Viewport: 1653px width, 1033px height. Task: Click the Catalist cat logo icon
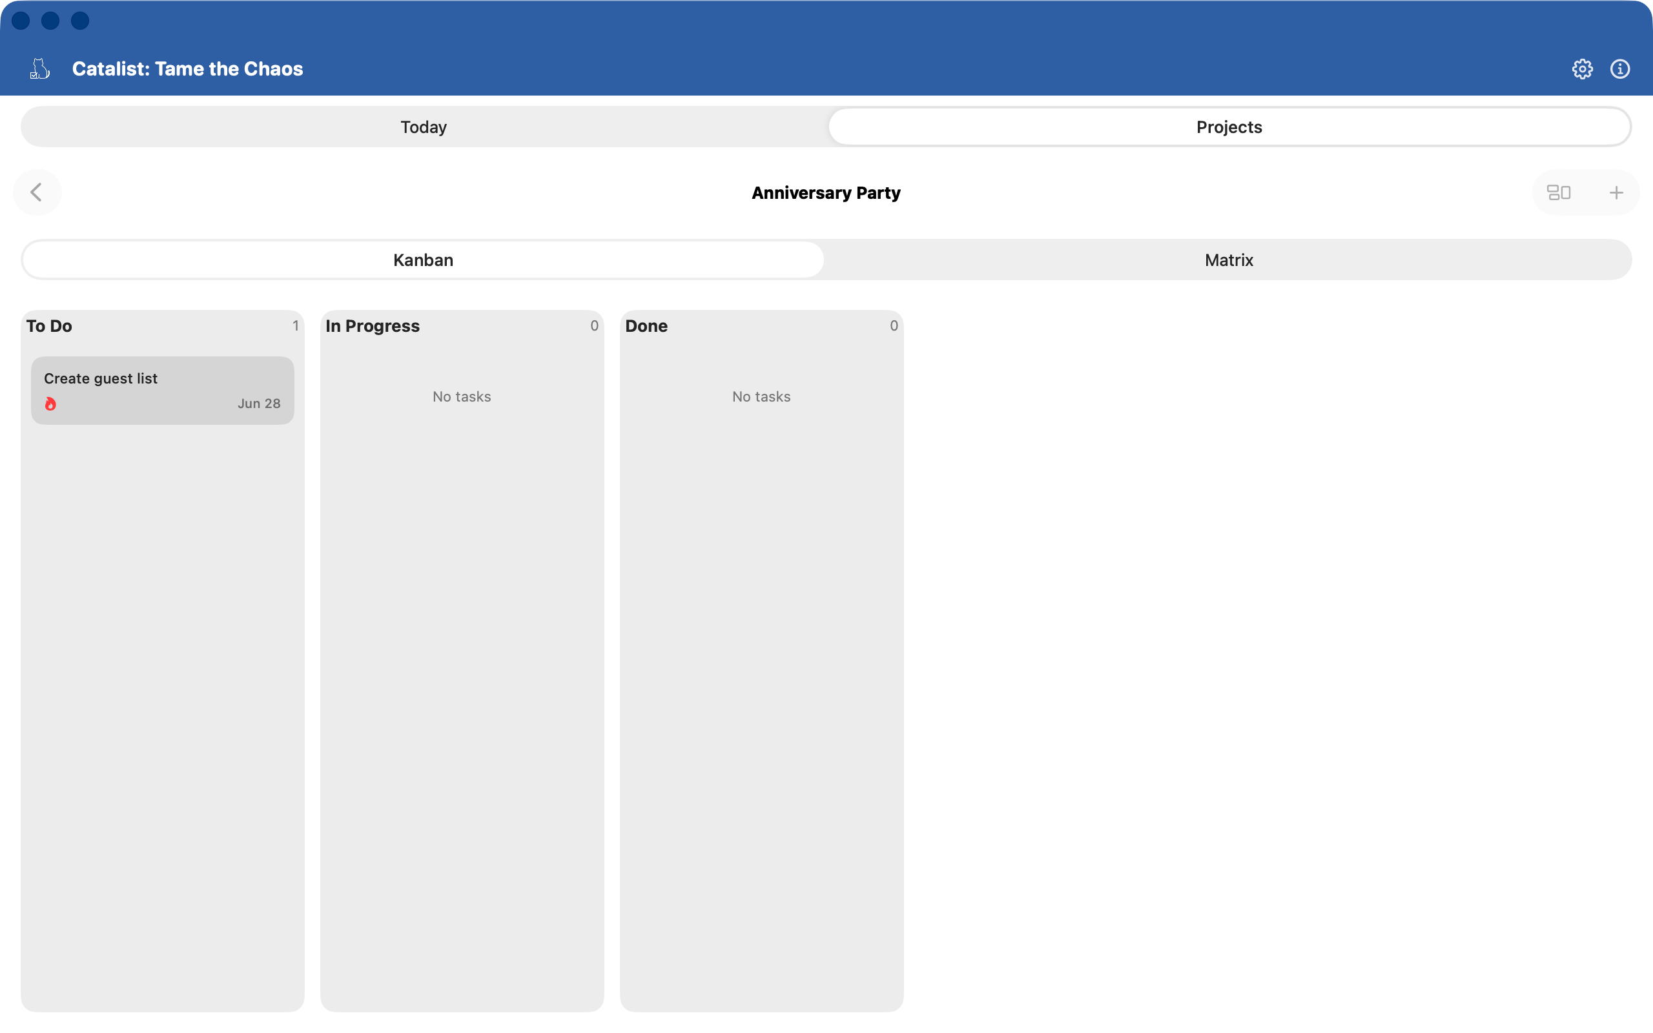point(39,68)
